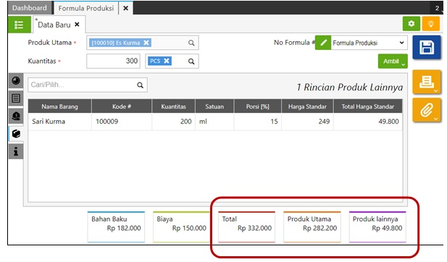The image size is (447, 262).
Task: Remove the Es Kurma product tag
Action: 146,43
